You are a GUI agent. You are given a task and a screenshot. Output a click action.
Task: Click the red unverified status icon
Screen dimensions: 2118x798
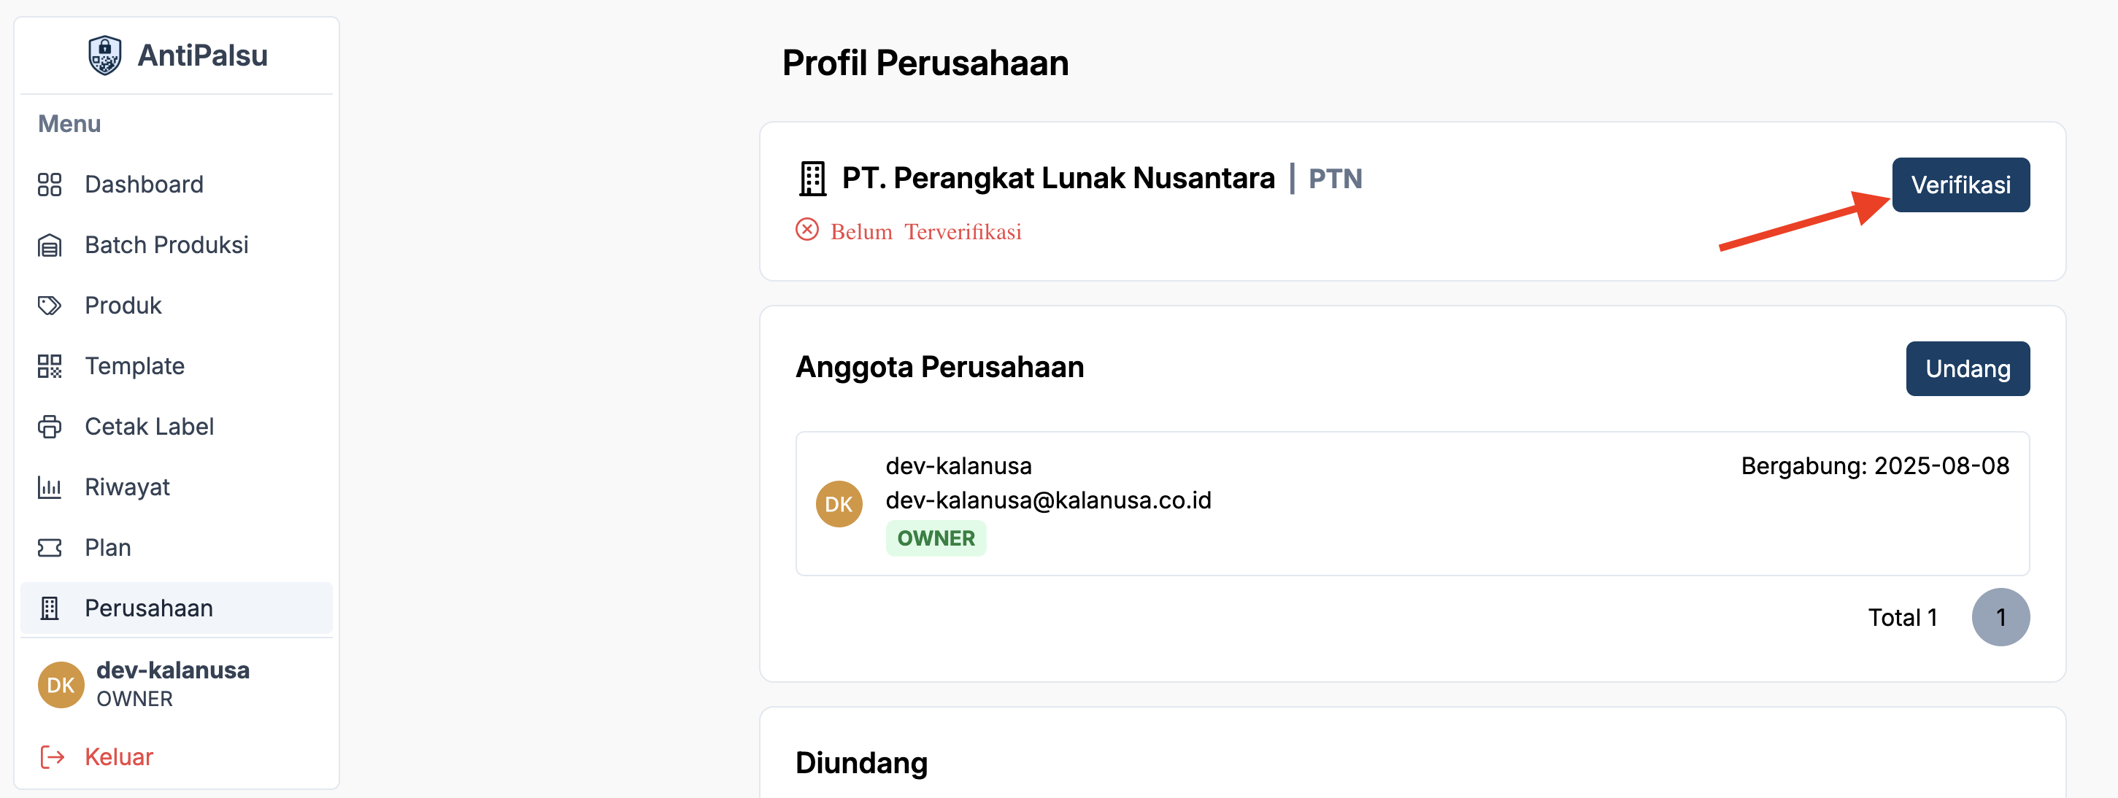[x=806, y=230]
